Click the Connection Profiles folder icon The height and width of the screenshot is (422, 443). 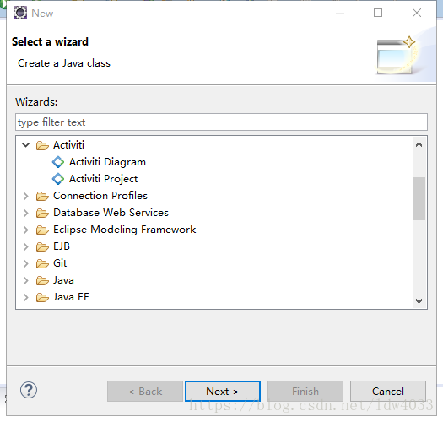pos(42,196)
